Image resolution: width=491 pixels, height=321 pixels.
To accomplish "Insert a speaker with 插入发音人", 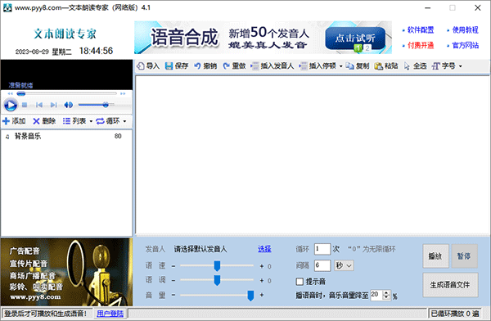I will [273, 66].
